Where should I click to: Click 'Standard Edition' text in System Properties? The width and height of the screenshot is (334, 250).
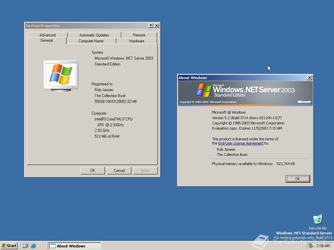(107, 64)
